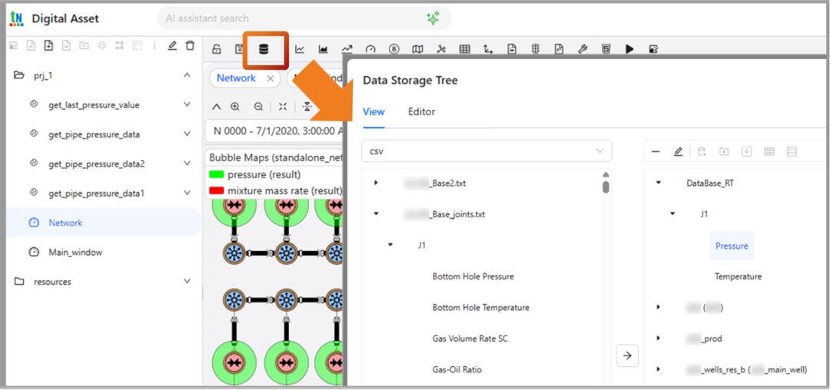Click the right arrow transfer button
Image resolution: width=830 pixels, height=390 pixels.
click(627, 355)
